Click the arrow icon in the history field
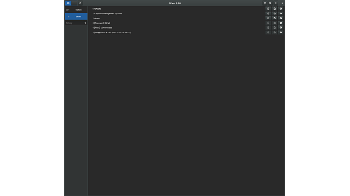Viewport: 350px width, 196px height. pyautogui.click(x=85, y=23)
